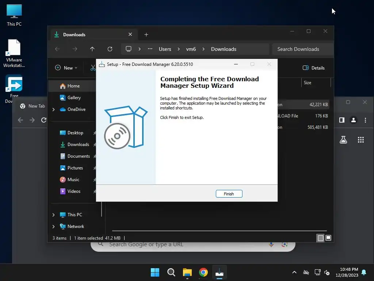The height and width of the screenshot is (281, 374).
Task: Switch Explorer to details list view
Action: pos(320,238)
